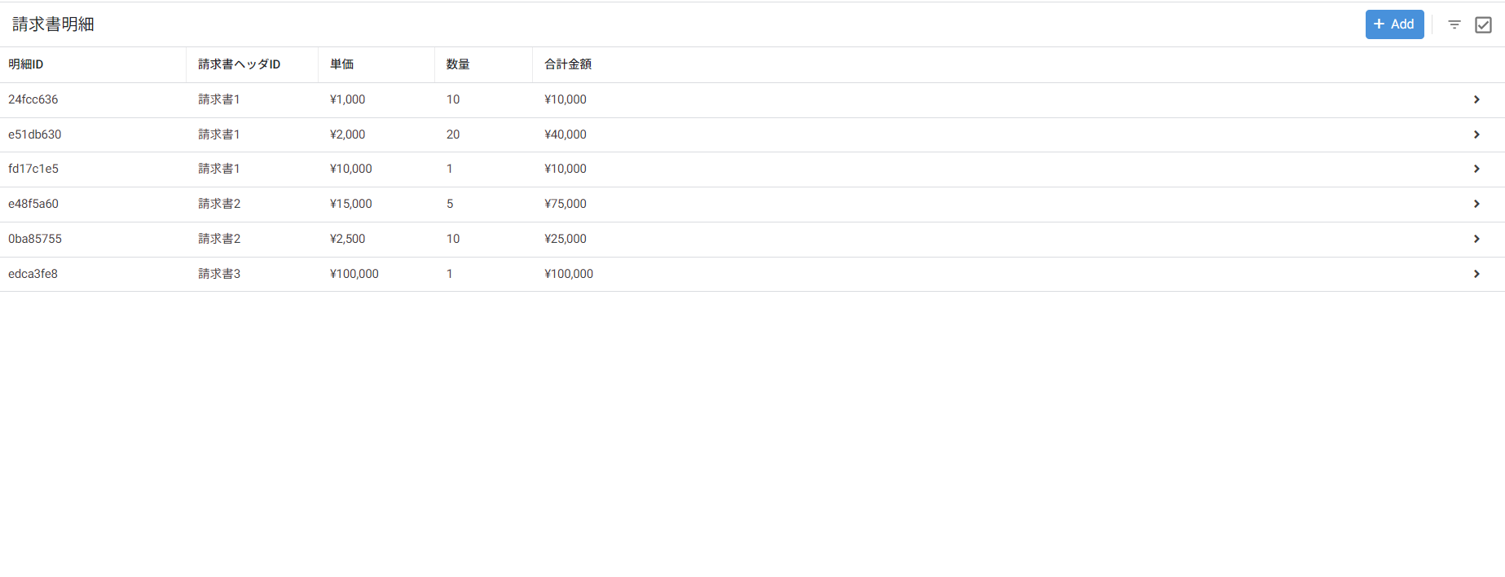The width and height of the screenshot is (1505, 577).
Task: Select detail ID edca3fe8
Action: click(x=33, y=274)
